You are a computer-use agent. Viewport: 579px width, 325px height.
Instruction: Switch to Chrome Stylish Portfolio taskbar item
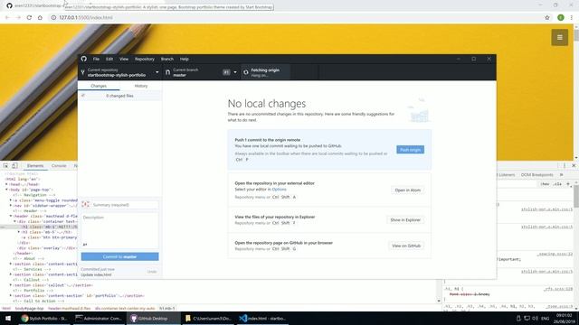[x=44, y=319]
